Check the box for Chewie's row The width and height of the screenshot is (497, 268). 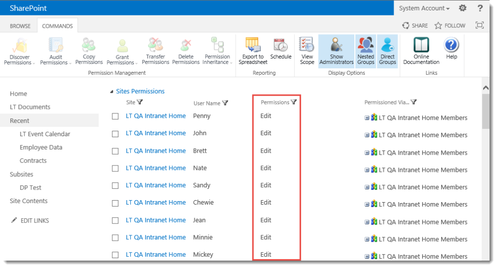click(115, 203)
